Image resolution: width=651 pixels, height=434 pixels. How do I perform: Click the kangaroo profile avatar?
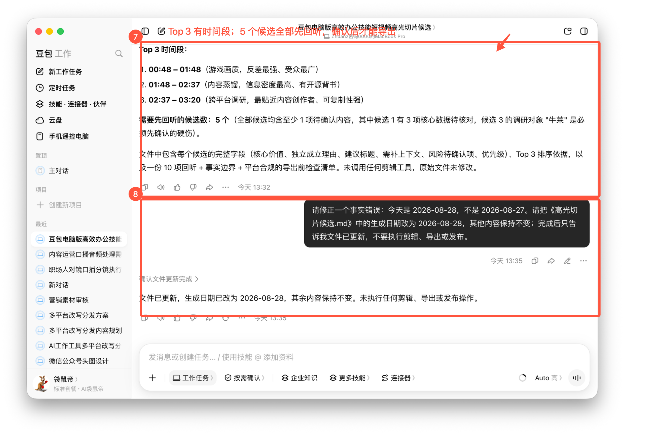click(42, 384)
